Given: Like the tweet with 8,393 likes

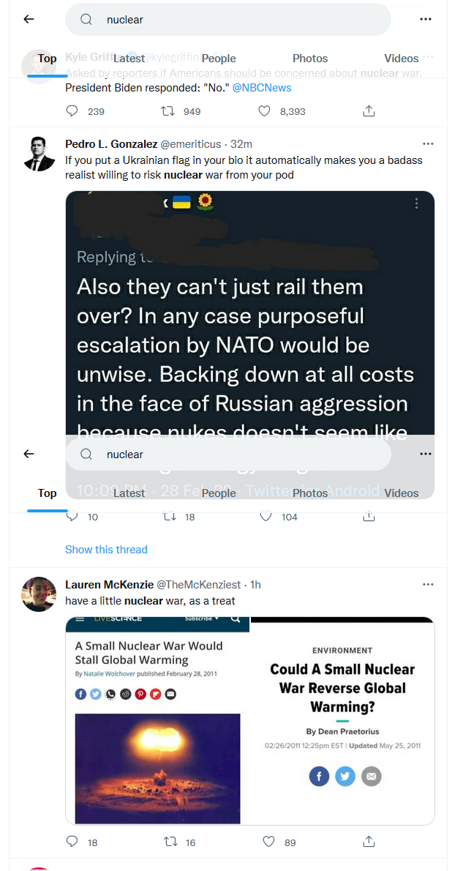Looking at the screenshot, I should click(x=264, y=111).
